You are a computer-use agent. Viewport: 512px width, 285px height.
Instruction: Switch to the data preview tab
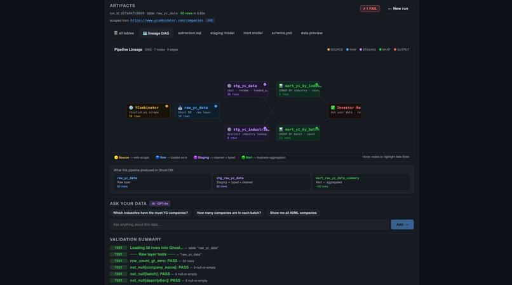[312, 33]
